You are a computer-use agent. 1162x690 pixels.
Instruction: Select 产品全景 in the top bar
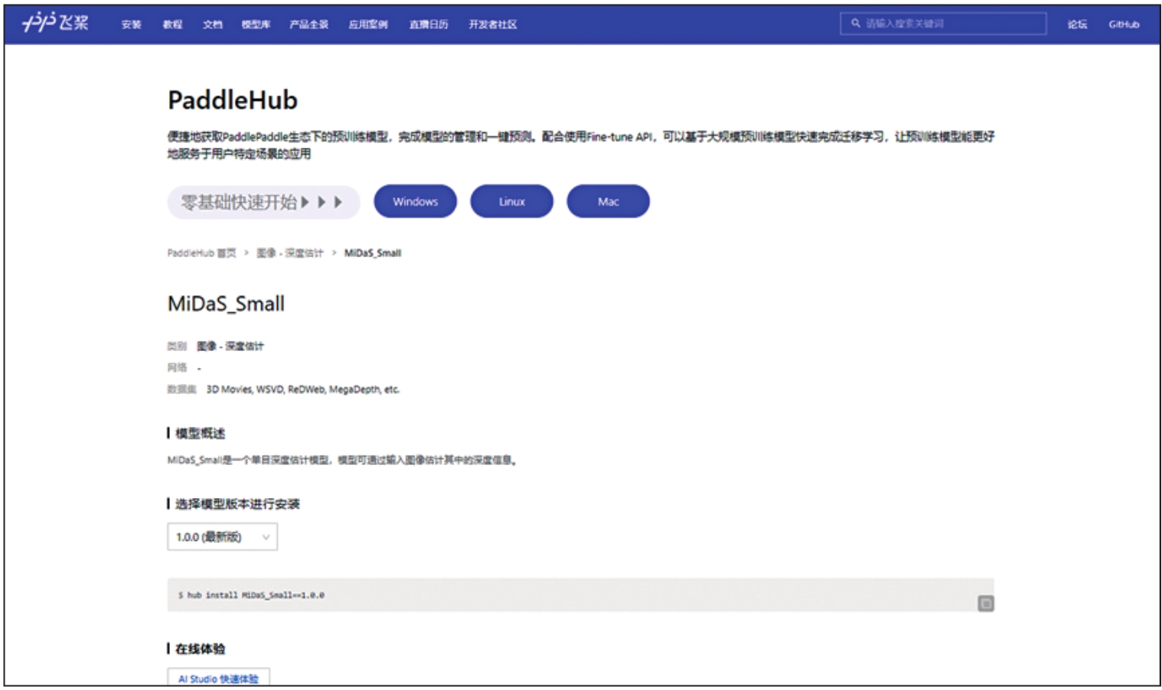(x=308, y=24)
